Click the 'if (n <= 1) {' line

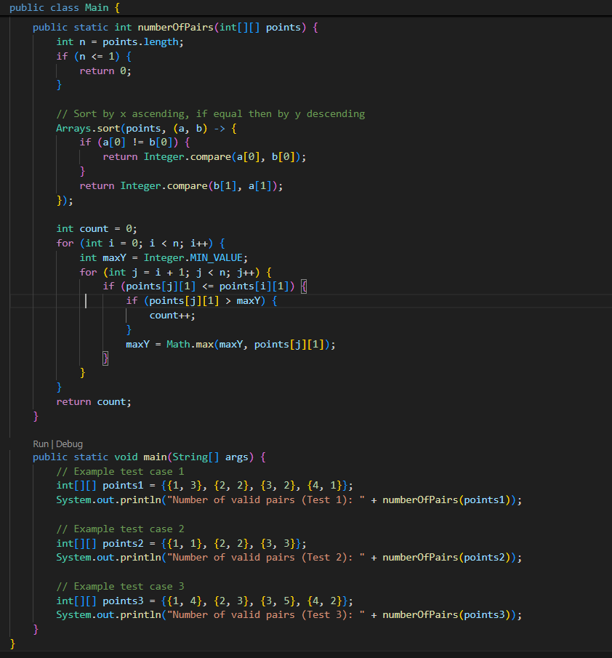(94, 56)
